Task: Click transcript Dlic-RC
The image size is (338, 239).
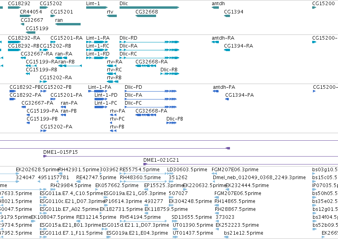Action: pos(149,58)
